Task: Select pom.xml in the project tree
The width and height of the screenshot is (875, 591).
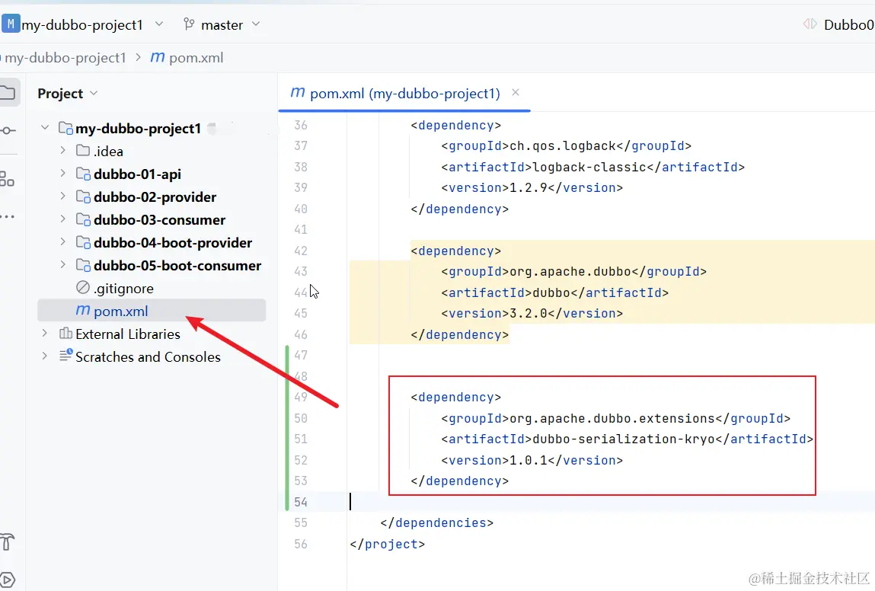Action: [120, 311]
